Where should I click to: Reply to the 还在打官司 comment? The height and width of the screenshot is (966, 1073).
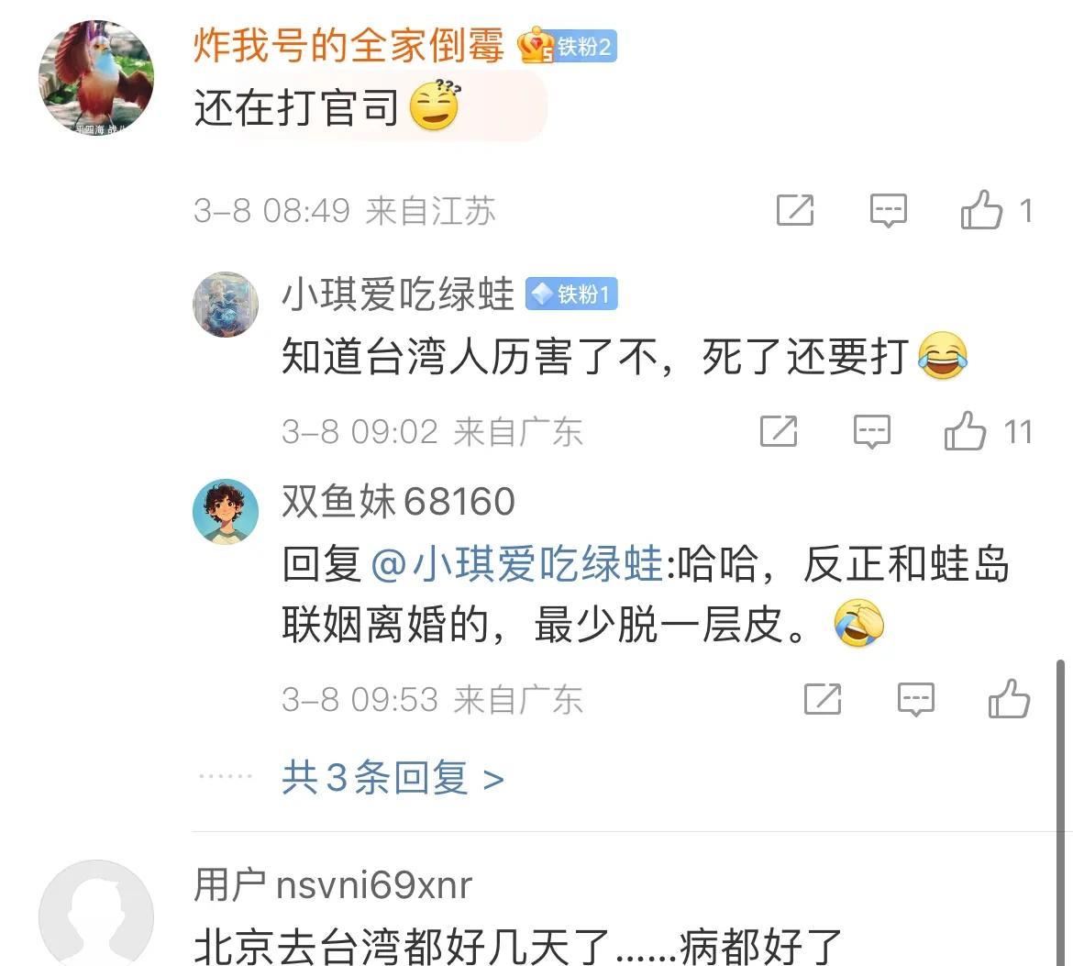[x=889, y=210]
